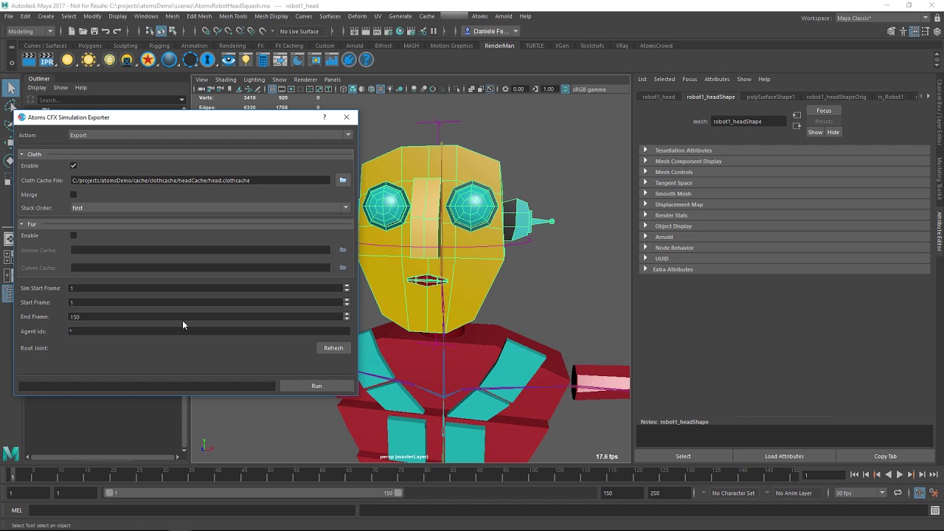Click the Run button in exporter
The width and height of the screenshot is (944, 531).
click(x=316, y=386)
